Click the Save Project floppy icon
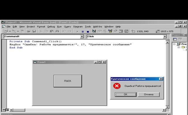Viewport: 188px width, 115px height. tap(34, 31)
